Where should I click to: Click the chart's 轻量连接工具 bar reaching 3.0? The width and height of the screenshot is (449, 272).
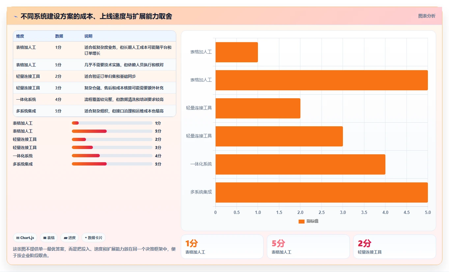[x=279, y=136]
